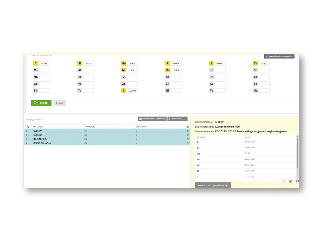Viewport: 323px width, 242px height.
Task: Sort by the Similarity column header
Action: click(x=142, y=127)
